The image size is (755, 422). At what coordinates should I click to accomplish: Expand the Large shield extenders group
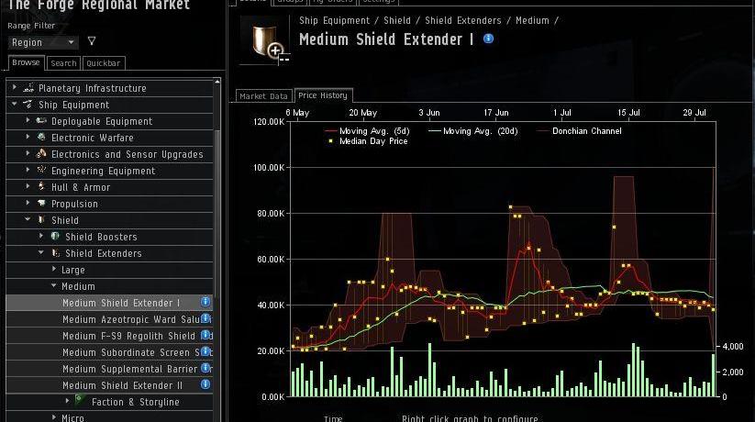(x=54, y=270)
